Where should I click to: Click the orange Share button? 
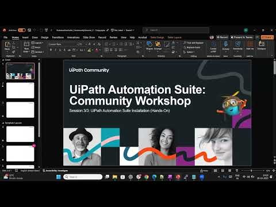pyautogui.click(x=267, y=37)
